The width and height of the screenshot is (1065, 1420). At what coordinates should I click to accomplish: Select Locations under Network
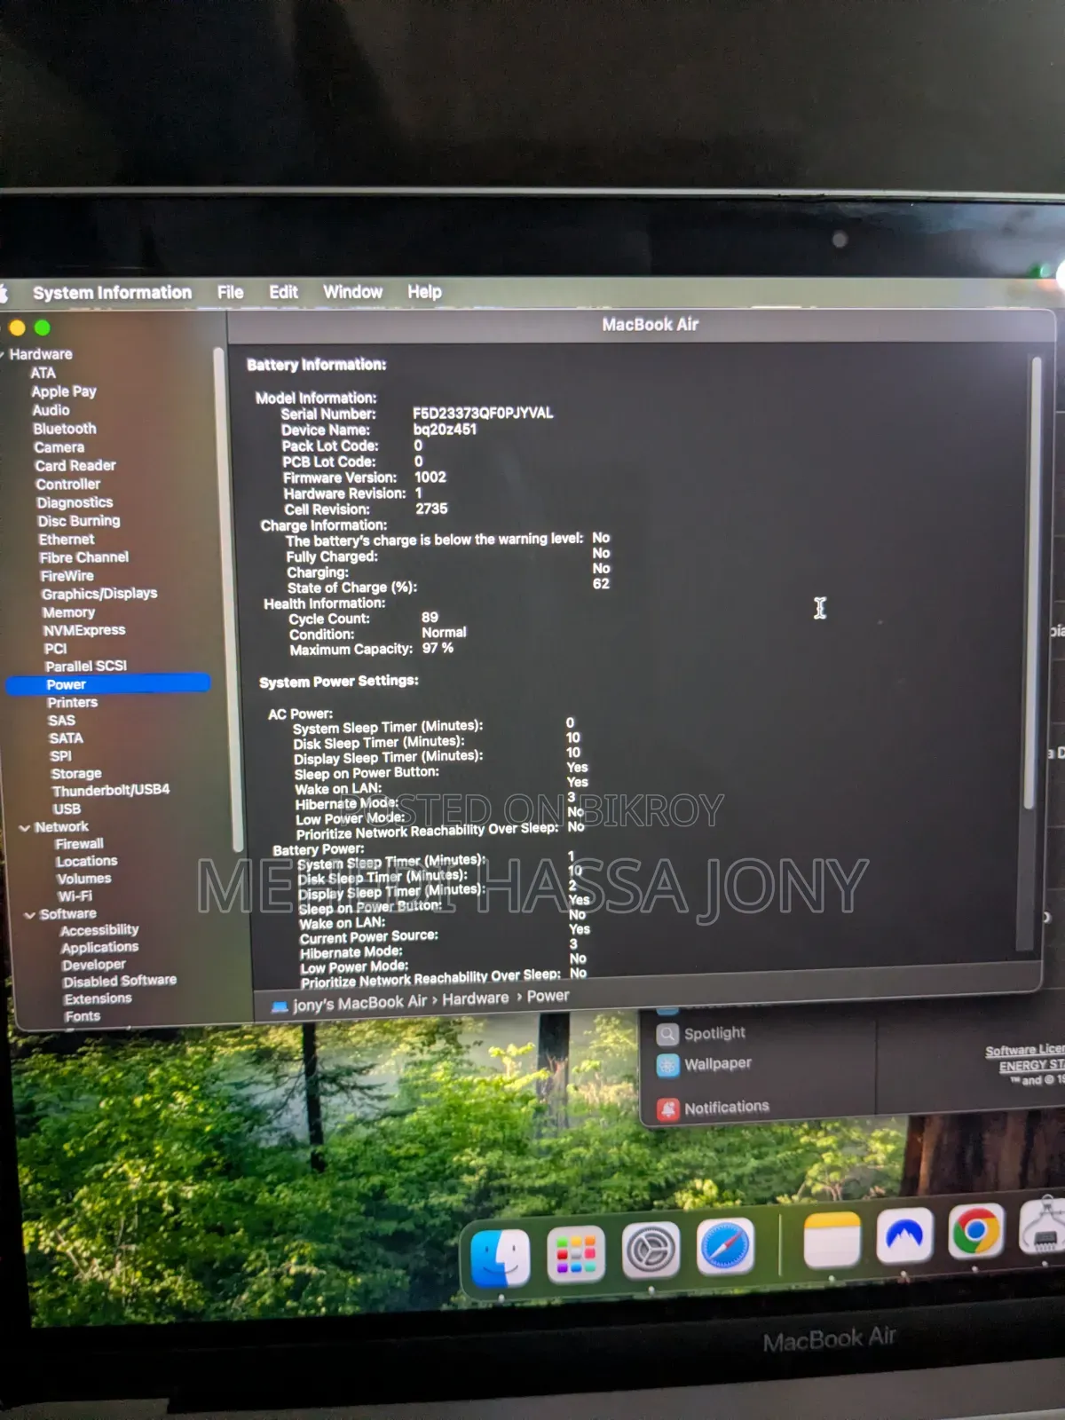click(x=86, y=862)
